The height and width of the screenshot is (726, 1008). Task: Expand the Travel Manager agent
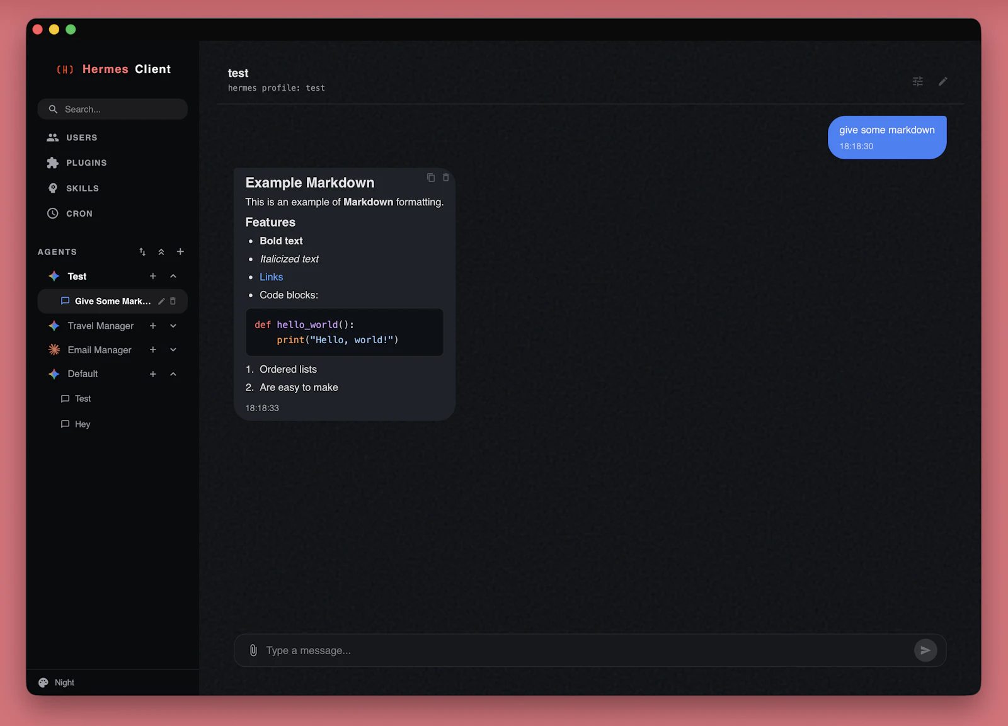pos(173,326)
